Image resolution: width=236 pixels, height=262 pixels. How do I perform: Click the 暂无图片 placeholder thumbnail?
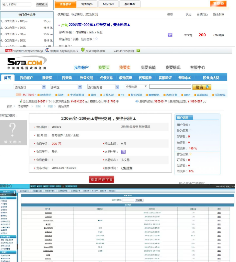13,133
